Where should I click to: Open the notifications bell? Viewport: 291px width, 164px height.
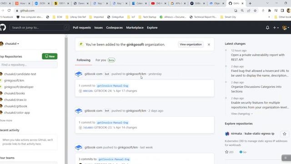click(x=267, y=28)
